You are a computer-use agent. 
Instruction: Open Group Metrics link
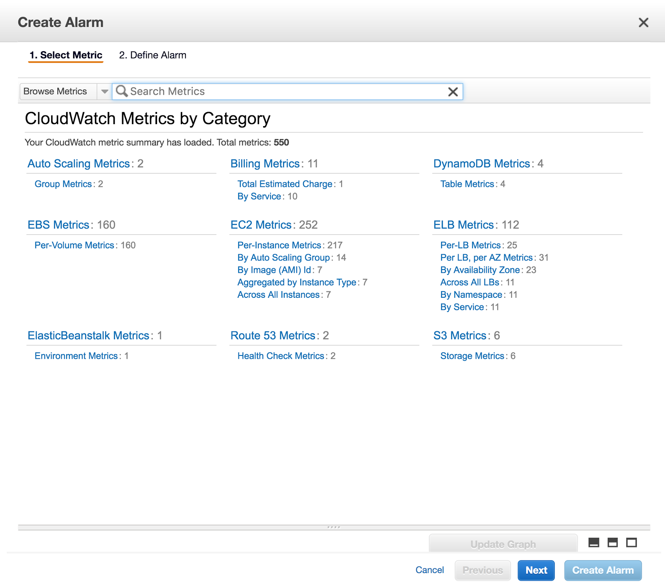point(63,184)
